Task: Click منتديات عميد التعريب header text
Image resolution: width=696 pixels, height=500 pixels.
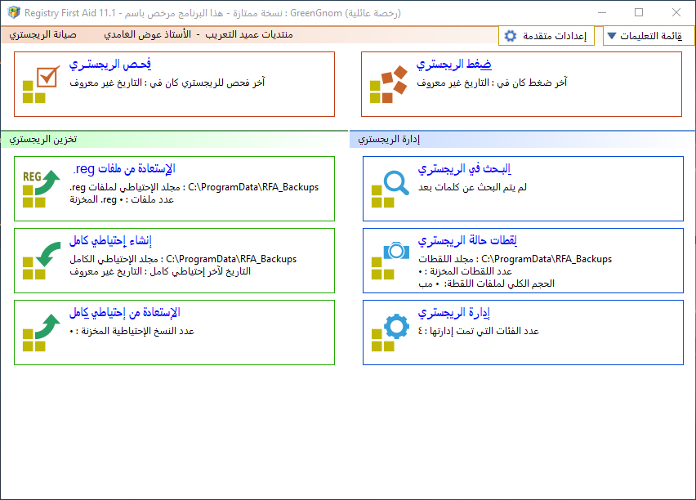Action: tap(249, 34)
